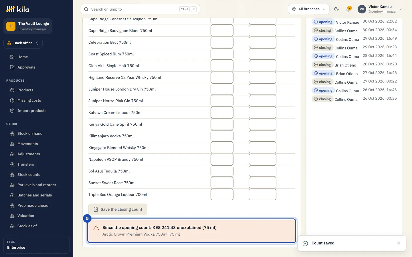Image resolution: width=412 pixels, height=257 pixels.
Task: Dismiss the Count saved toast
Action: pyautogui.click(x=399, y=243)
